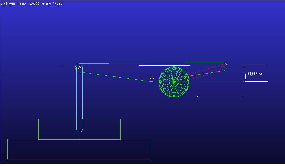Click the Last_Run simulation label
The image size is (285, 166).
(8, 4)
